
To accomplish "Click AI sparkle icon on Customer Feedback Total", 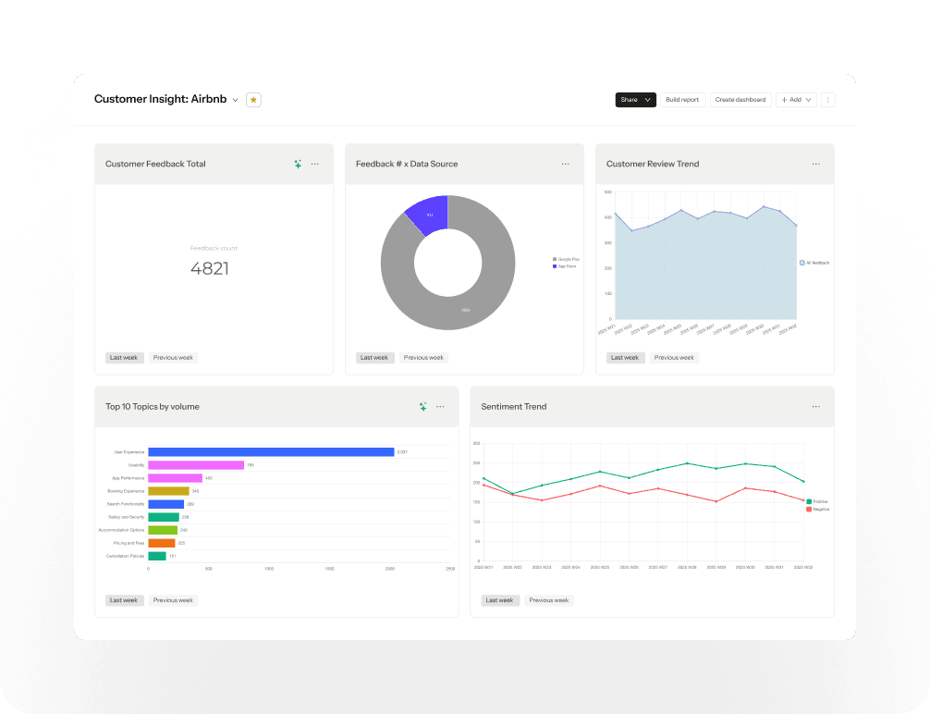I will click(x=298, y=164).
